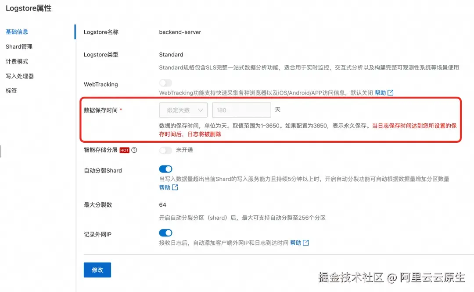Click the retention days field showing 180

tap(241, 110)
